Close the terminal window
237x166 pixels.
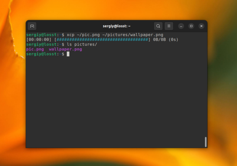(x=201, y=26)
